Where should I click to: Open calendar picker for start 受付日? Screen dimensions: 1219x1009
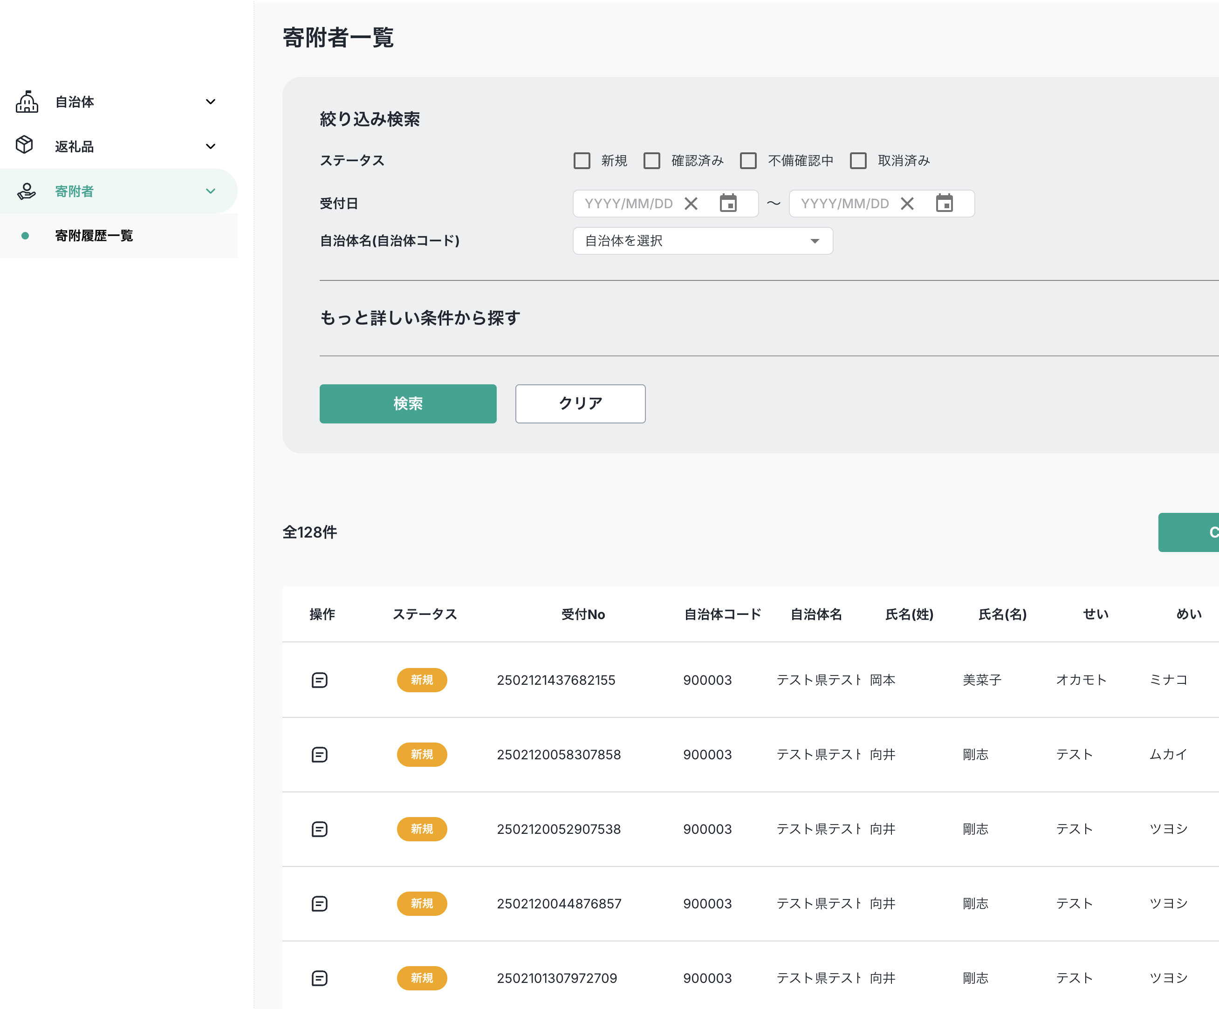(x=728, y=204)
